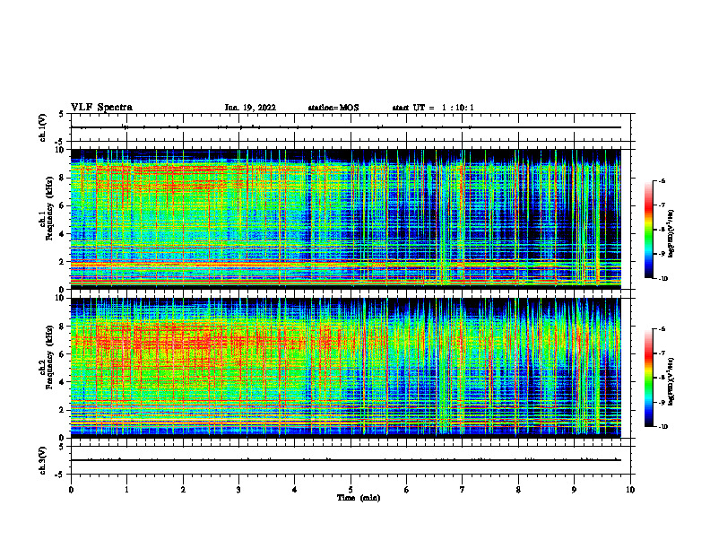Click the "-10" label on ch.1 colorbar
The width and height of the screenshot is (710, 549).
click(x=663, y=279)
